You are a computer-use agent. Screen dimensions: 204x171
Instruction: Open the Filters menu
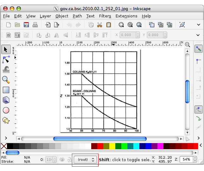click(105, 16)
